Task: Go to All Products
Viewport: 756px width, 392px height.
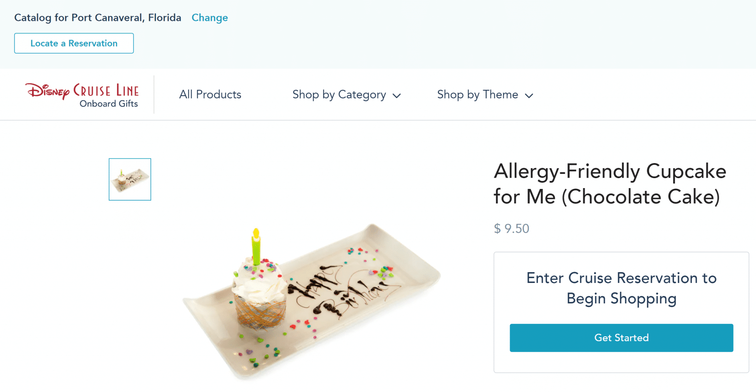Action: coord(210,95)
